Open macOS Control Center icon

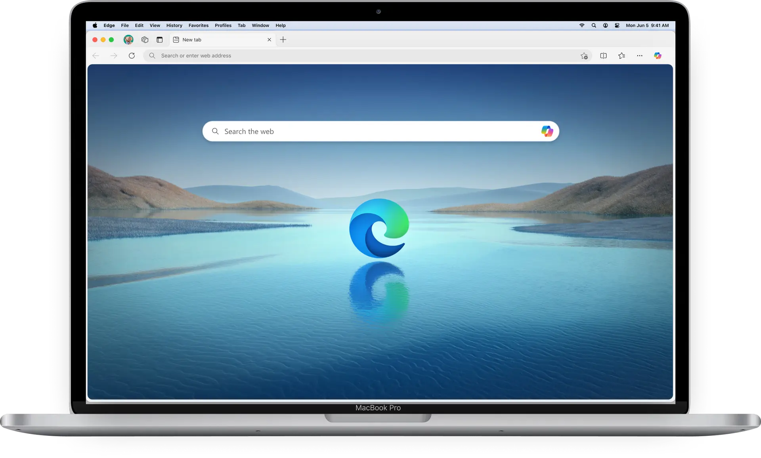click(617, 25)
